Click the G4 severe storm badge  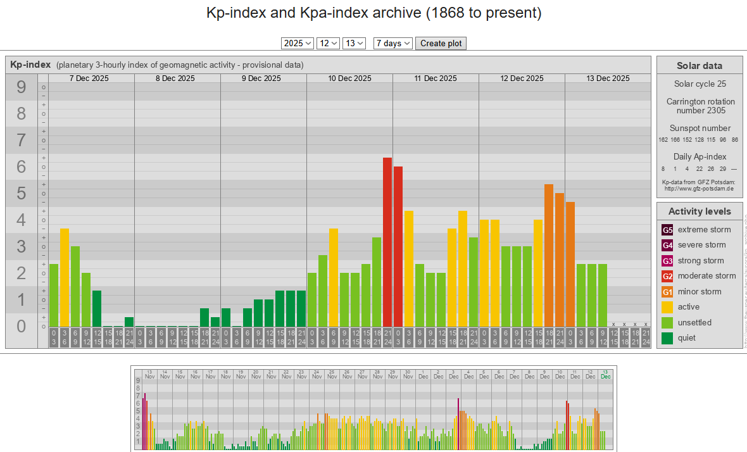(667, 245)
